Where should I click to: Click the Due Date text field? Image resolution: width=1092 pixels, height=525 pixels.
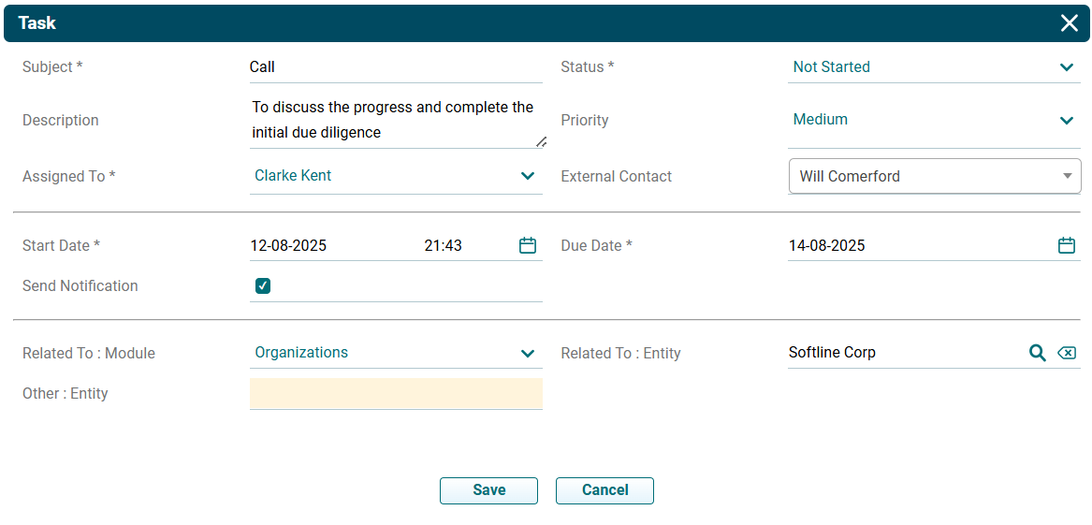(x=917, y=246)
